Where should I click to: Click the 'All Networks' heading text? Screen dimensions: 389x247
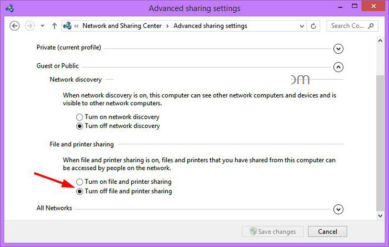[54, 208]
